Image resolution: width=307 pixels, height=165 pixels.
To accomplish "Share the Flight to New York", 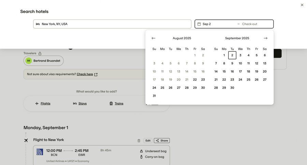I will 162,140.
